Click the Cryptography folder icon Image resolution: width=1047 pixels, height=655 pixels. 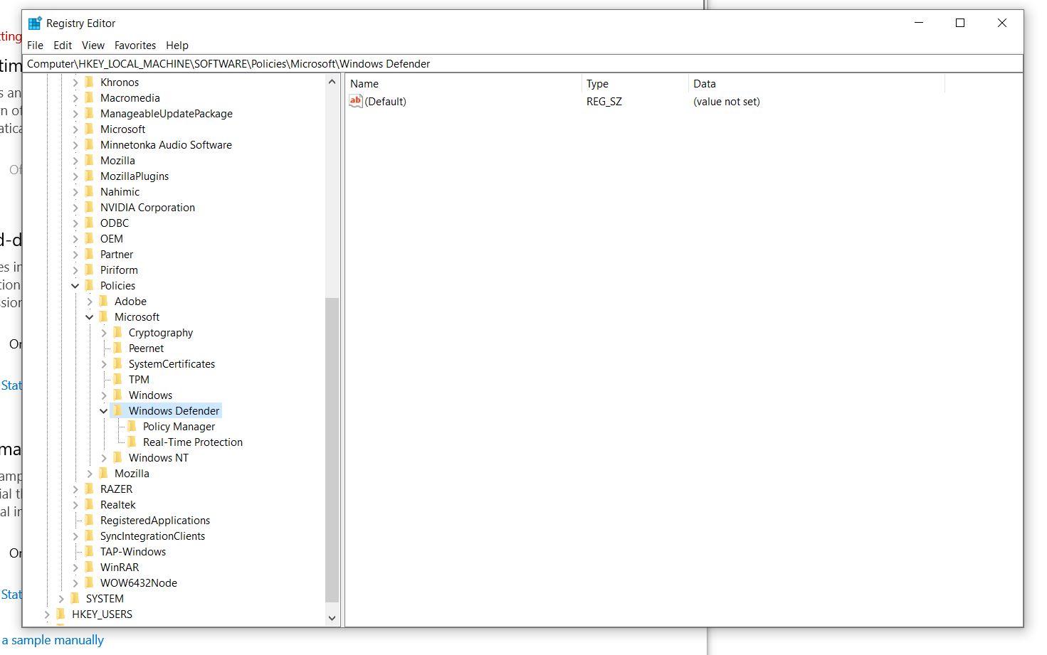pyautogui.click(x=117, y=332)
